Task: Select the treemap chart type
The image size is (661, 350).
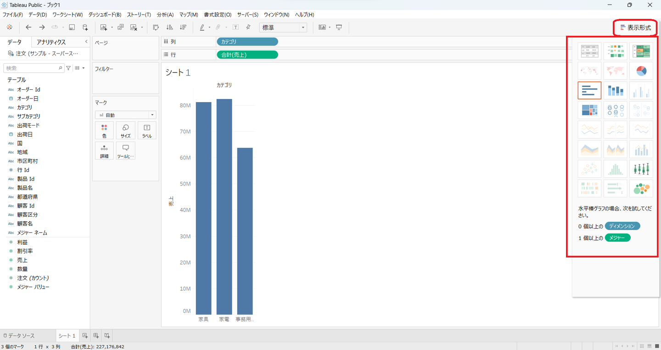Action: [x=589, y=110]
